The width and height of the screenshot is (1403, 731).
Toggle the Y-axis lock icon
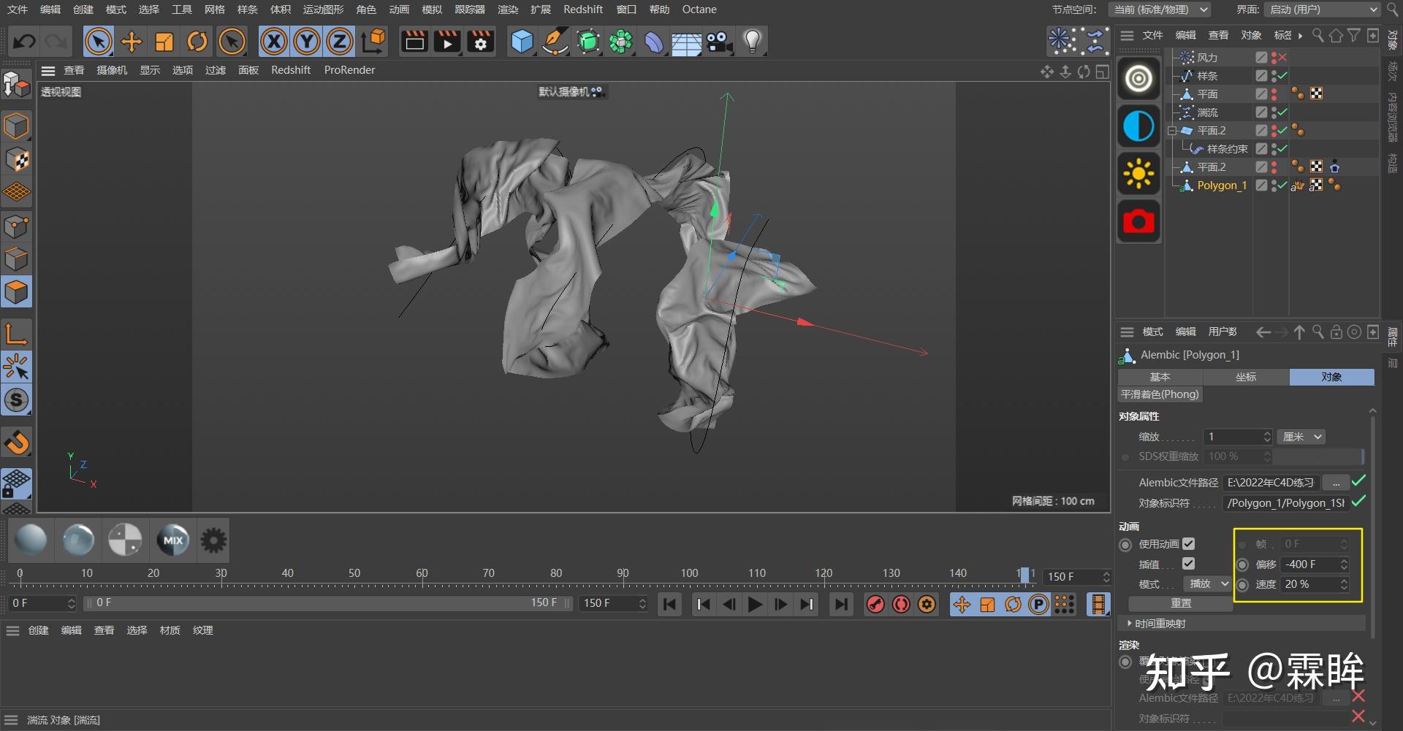coord(306,42)
